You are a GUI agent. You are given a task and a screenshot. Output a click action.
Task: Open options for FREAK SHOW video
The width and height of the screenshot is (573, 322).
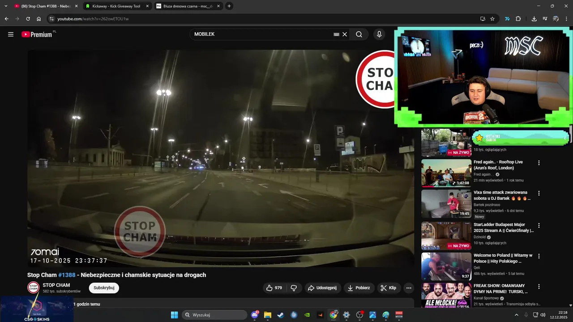click(539, 287)
